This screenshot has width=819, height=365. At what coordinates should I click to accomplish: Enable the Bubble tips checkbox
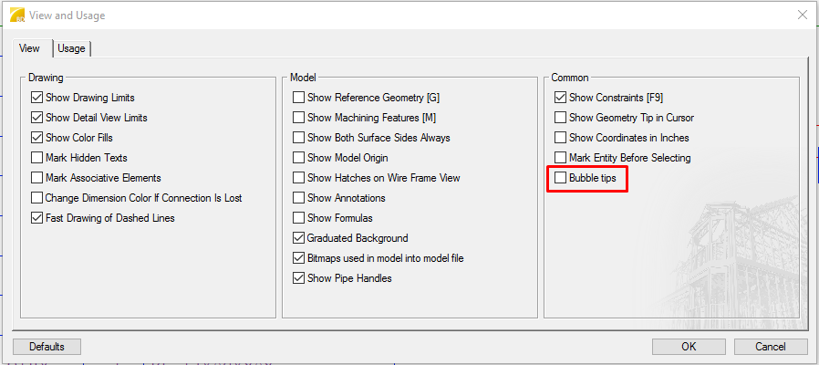pyautogui.click(x=561, y=178)
